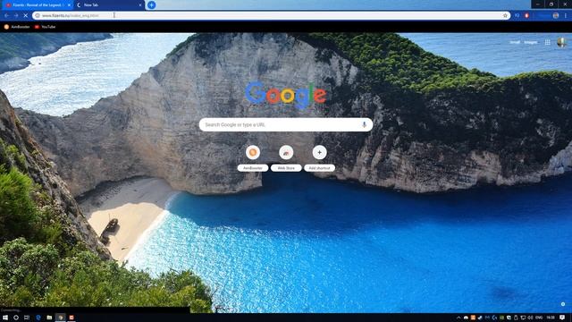This screenshot has height=322, width=572.
Task: Open File Explorer from the taskbar
Action: 49,318
